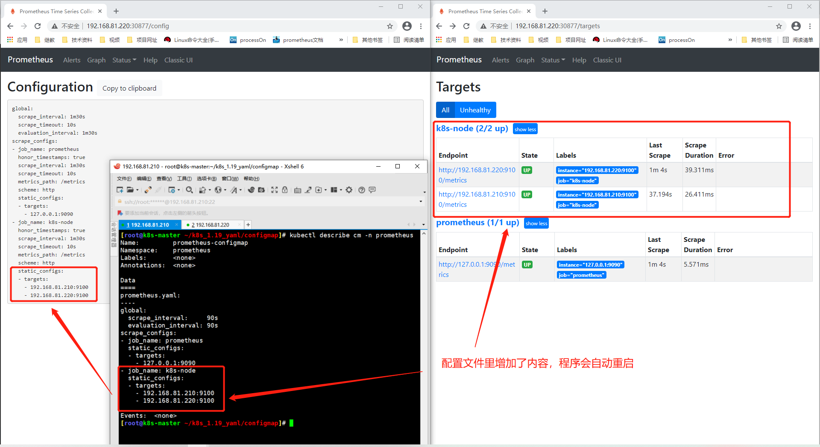Select the Find tool in Xshell toolbar
The image size is (820, 447).
190,190
